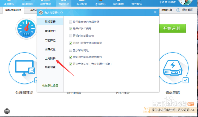Screen dimensions: 198x117
Task: Switch to the 电脑性能测试 tab
Action: pos(13,10)
